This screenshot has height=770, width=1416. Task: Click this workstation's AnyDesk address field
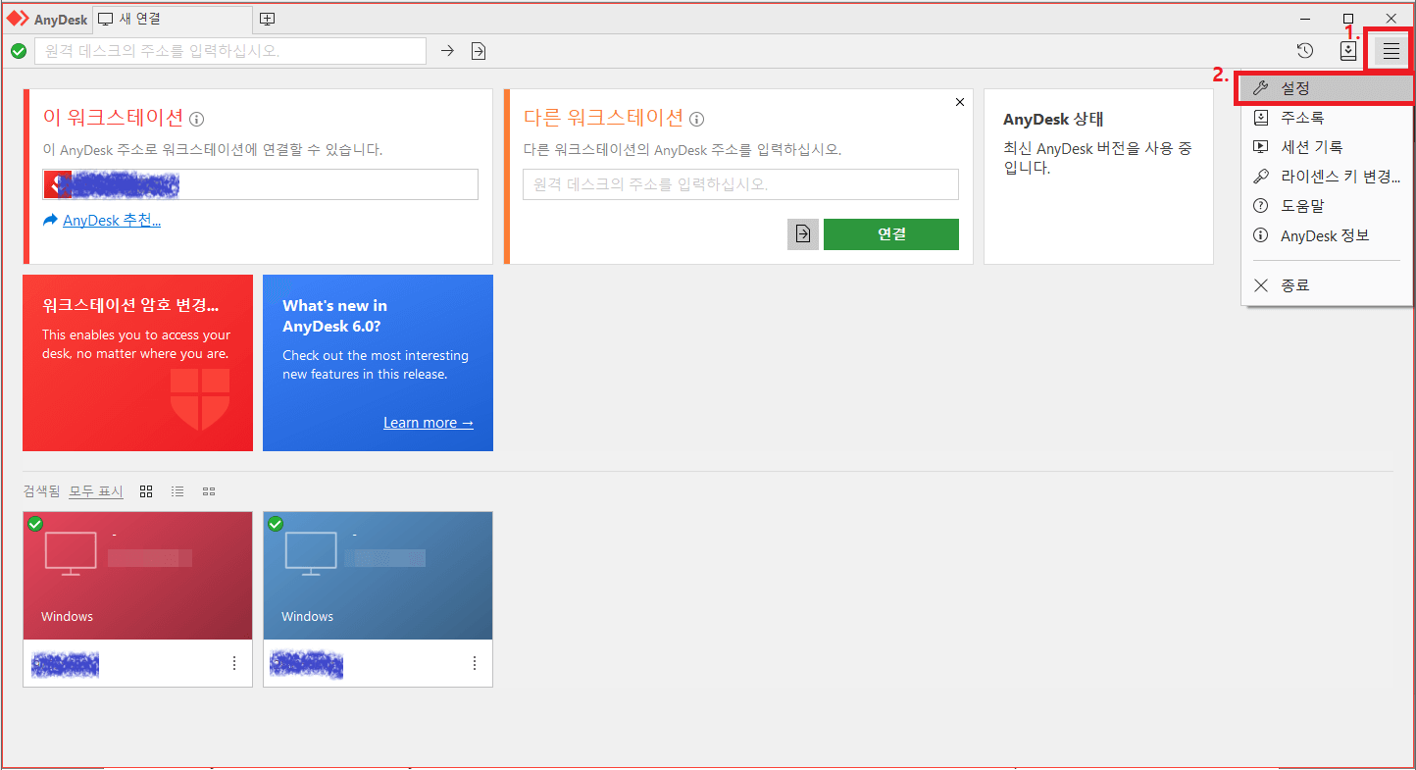tap(260, 184)
